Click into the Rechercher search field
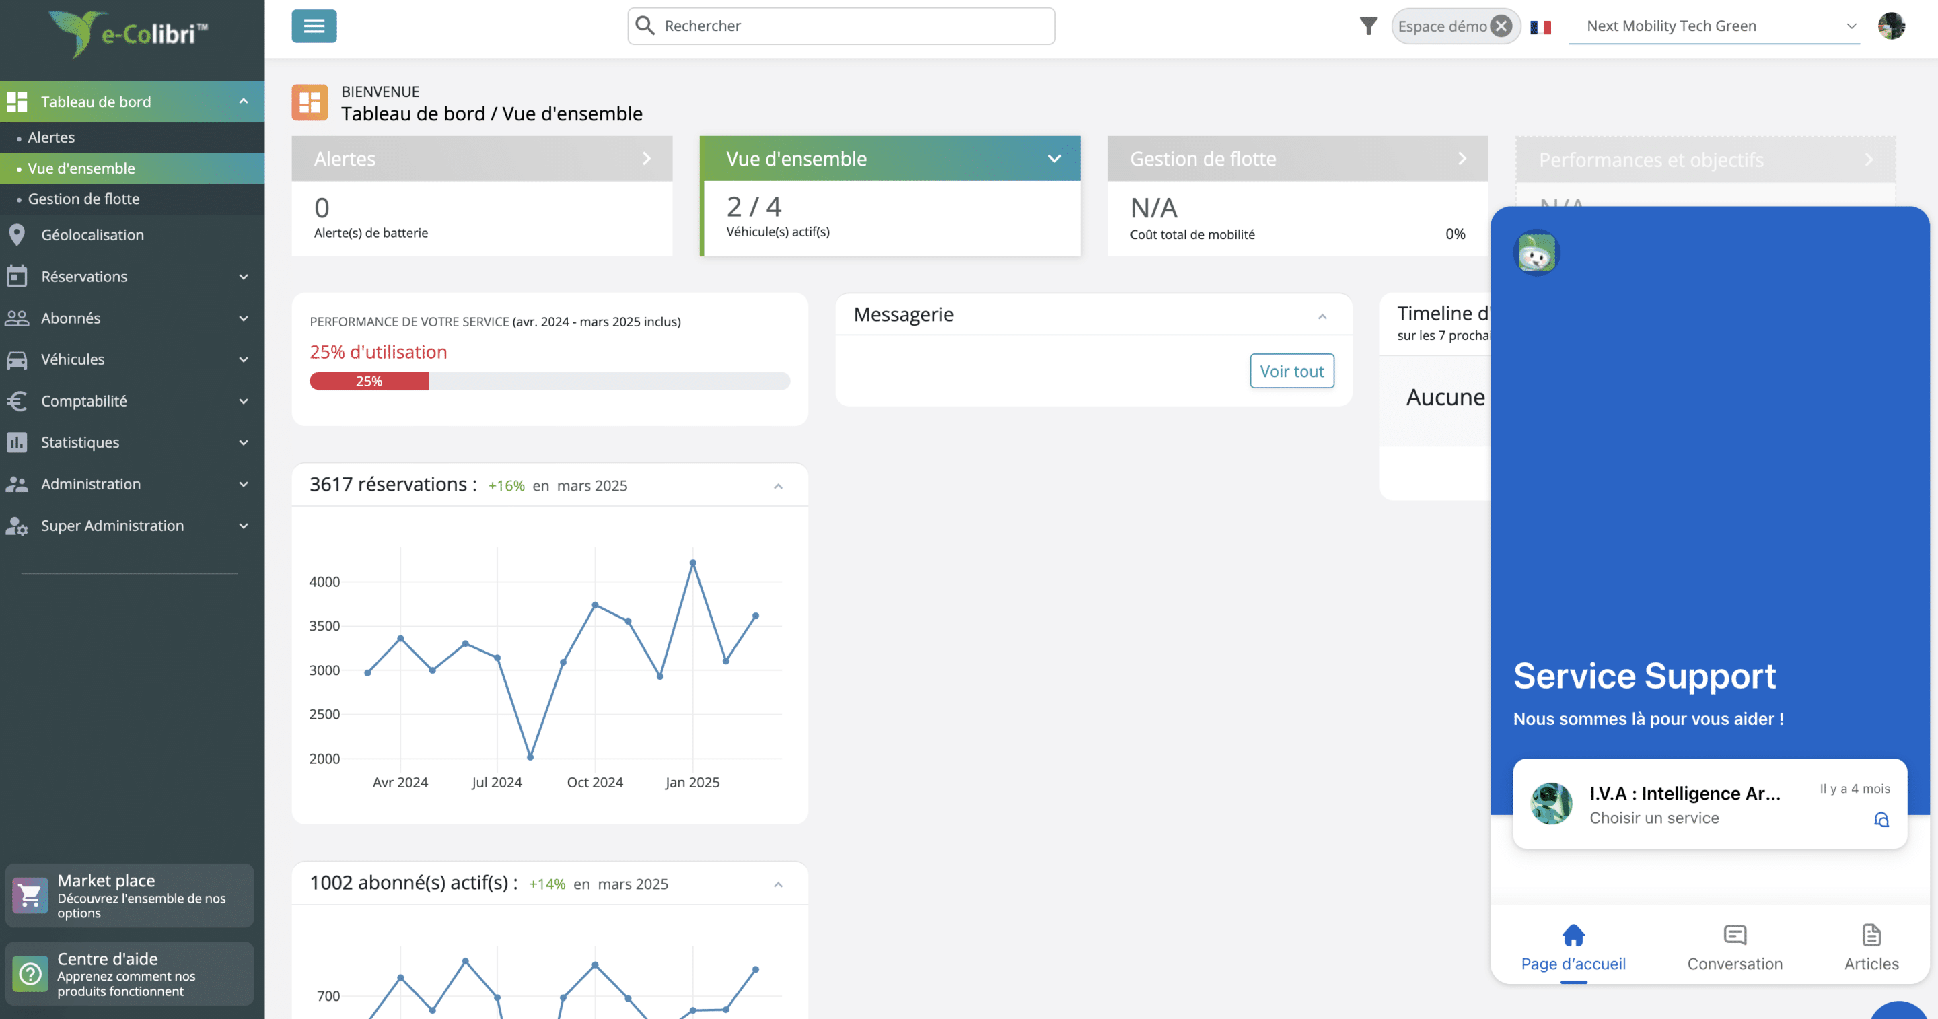The width and height of the screenshot is (1938, 1019). [841, 26]
